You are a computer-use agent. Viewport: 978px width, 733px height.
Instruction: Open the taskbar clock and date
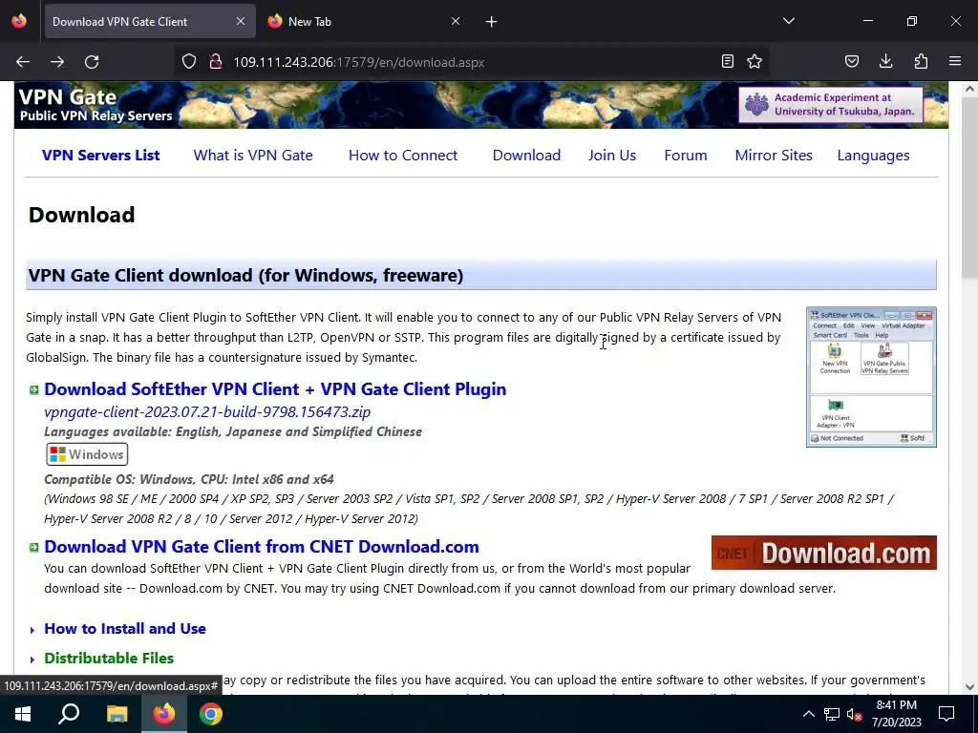[x=896, y=714]
